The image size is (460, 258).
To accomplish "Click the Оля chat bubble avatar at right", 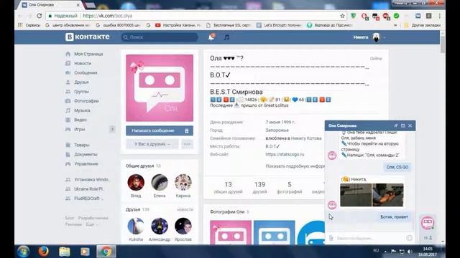I will [428, 223].
